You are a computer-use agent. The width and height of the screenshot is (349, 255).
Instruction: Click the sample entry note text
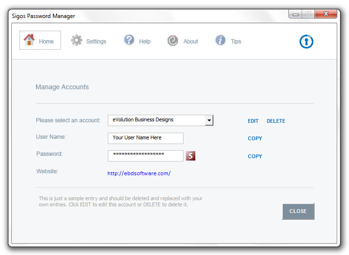tap(121, 202)
